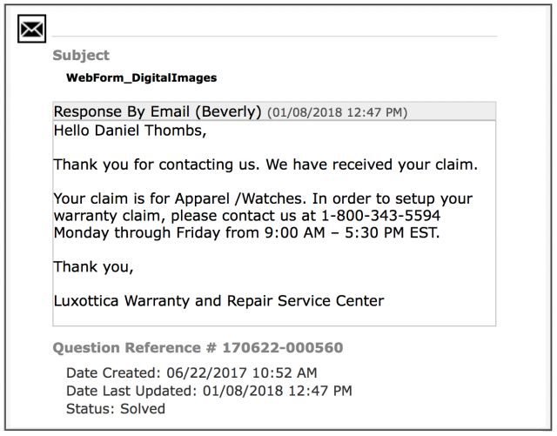
Task: Click the Hello Daniel Thombs greeting
Action: coord(130,131)
